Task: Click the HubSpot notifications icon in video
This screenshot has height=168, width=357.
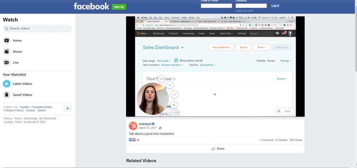Action: pos(284,33)
